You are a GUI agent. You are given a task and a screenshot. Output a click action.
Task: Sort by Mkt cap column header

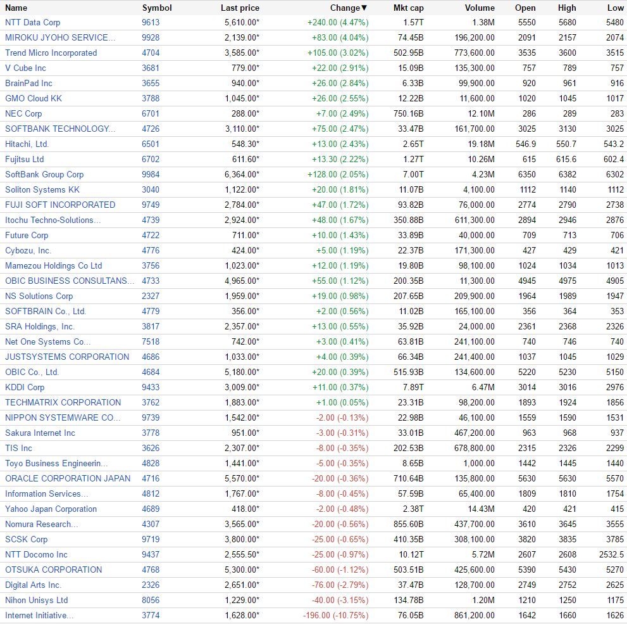click(x=408, y=8)
